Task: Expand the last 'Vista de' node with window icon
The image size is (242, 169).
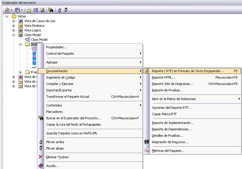Action: click(x=14, y=86)
